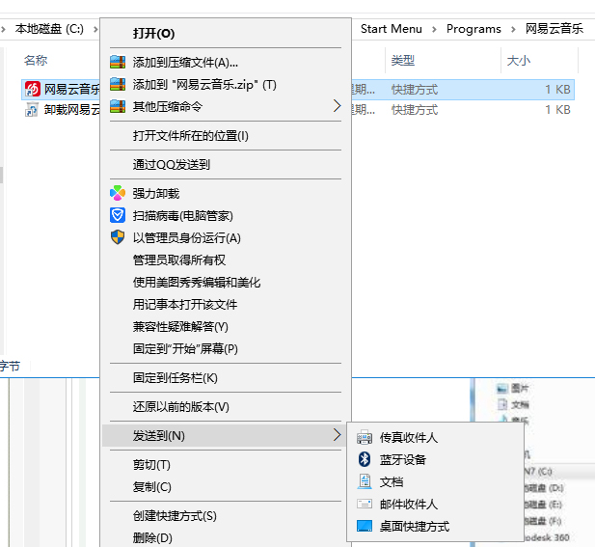Select 文档 in the send-to submenu
The width and height of the screenshot is (595, 547).
435,481
